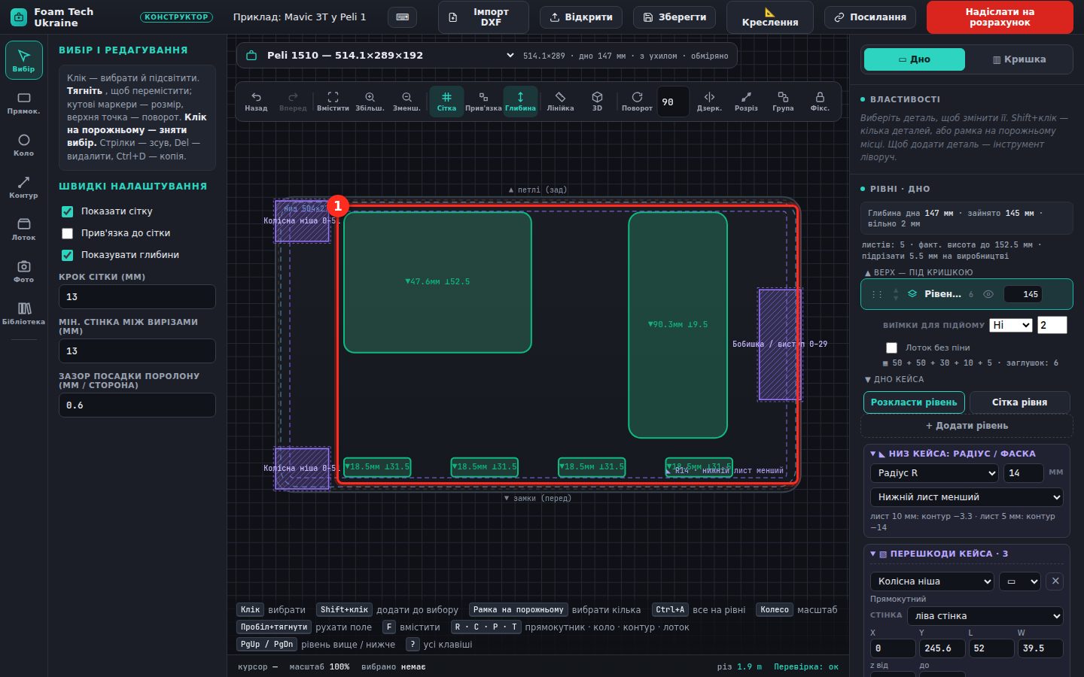Activate the Лінійка ruler tool
Screen dimensions: 1084x677
tap(560, 102)
